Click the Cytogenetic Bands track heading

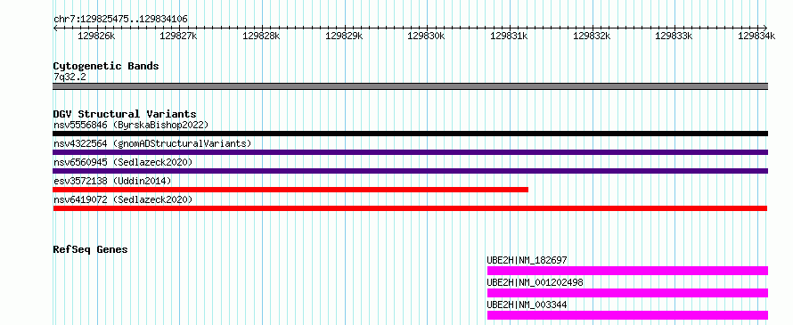[x=106, y=66]
